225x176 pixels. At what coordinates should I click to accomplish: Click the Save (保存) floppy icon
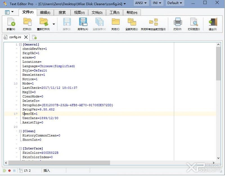[x=67, y=22]
